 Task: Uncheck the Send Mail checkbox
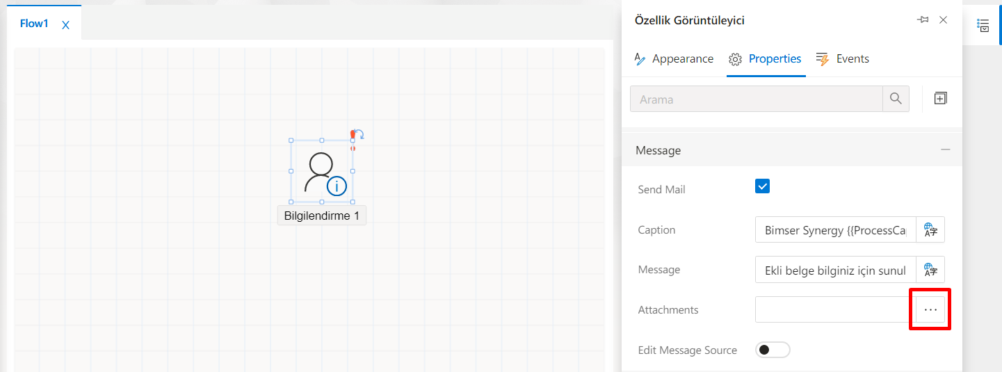click(x=762, y=186)
